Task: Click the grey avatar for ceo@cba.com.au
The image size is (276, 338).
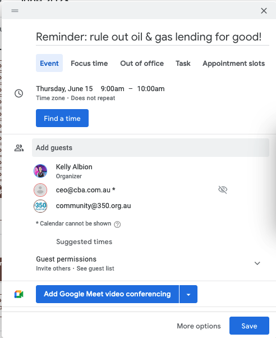Action: pyautogui.click(x=40, y=190)
